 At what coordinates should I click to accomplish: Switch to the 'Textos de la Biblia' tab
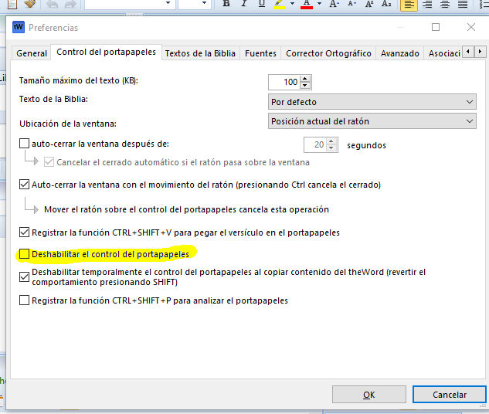point(199,53)
